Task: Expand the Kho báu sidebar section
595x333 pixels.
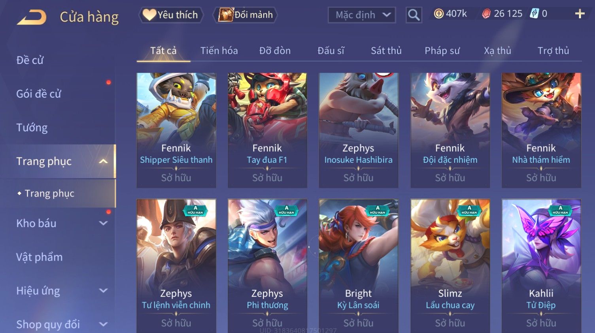Action: coord(103,223)
